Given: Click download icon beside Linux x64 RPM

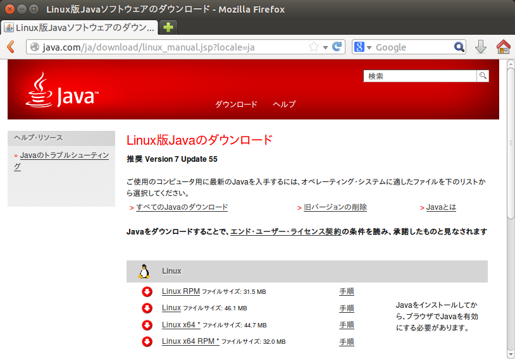Looking at the screenshot, I should (x=147, y=341).
